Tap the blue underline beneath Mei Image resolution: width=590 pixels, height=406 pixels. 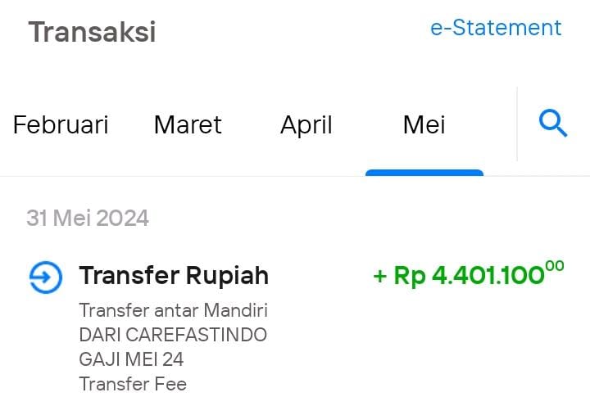424,173
